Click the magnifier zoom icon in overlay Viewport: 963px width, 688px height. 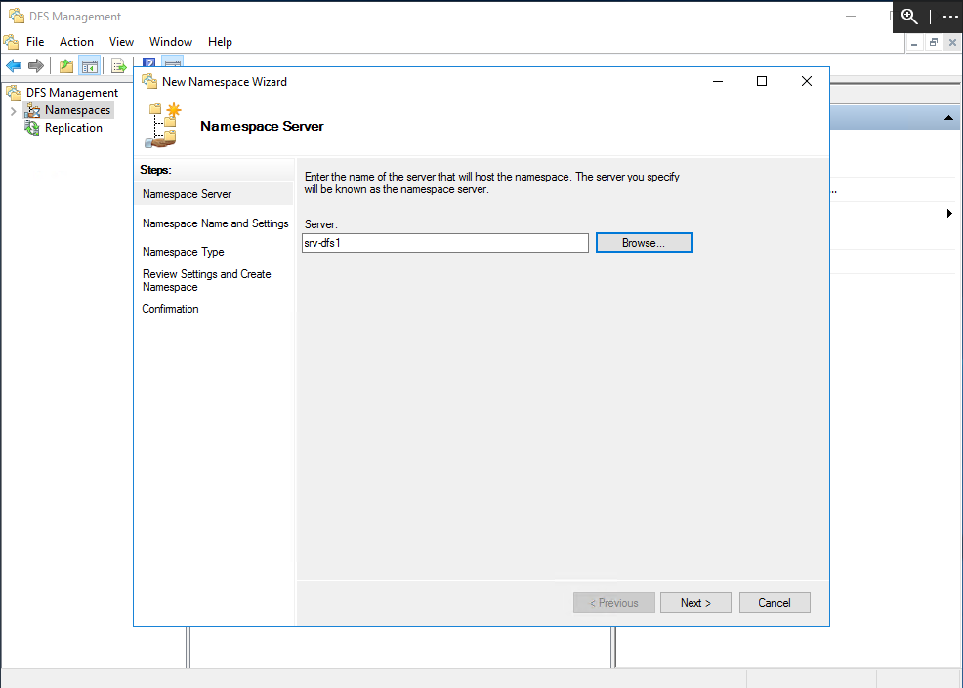(x=909, y=17)
